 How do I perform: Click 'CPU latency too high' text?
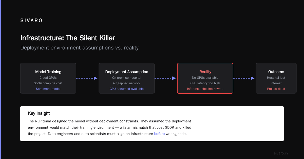tap(205, 83)
